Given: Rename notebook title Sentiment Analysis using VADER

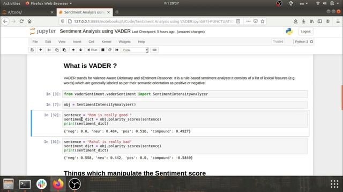Looking at the screenshot, I should pos(95,31).
